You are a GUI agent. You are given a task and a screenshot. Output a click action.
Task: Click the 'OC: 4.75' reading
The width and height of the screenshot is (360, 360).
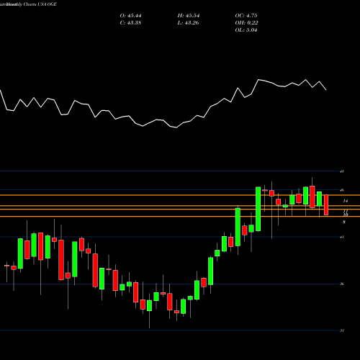(246, 16)
